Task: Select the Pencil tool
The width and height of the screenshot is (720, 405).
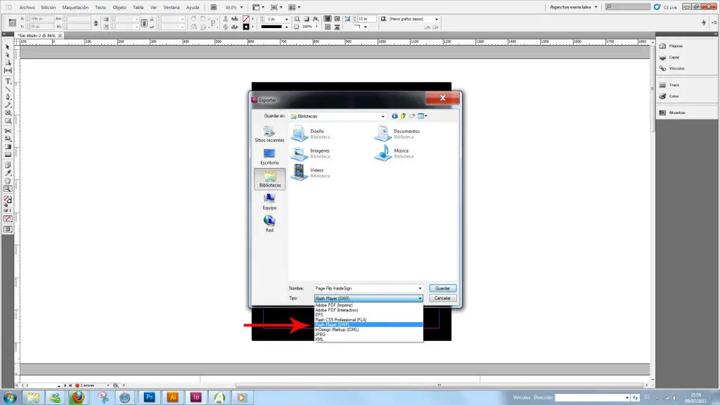Action: coord(7,105)
